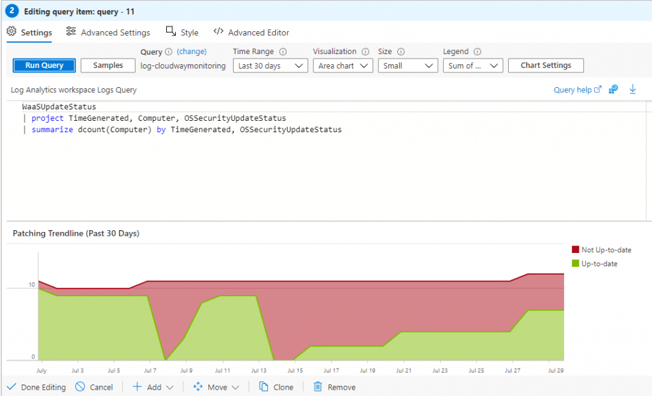Open the Settings tab
Viewport: 652px width, 396px height.
(x=29, y=32)
